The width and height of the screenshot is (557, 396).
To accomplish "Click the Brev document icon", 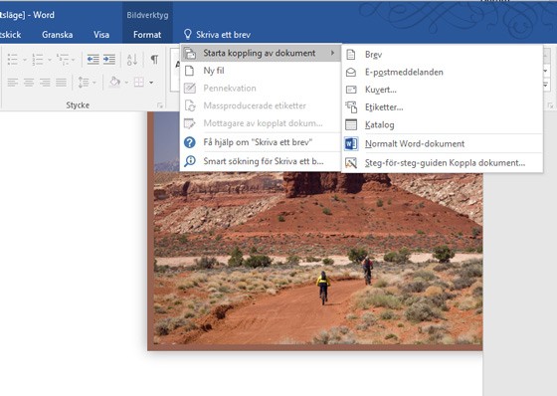I will coord(351,55).
